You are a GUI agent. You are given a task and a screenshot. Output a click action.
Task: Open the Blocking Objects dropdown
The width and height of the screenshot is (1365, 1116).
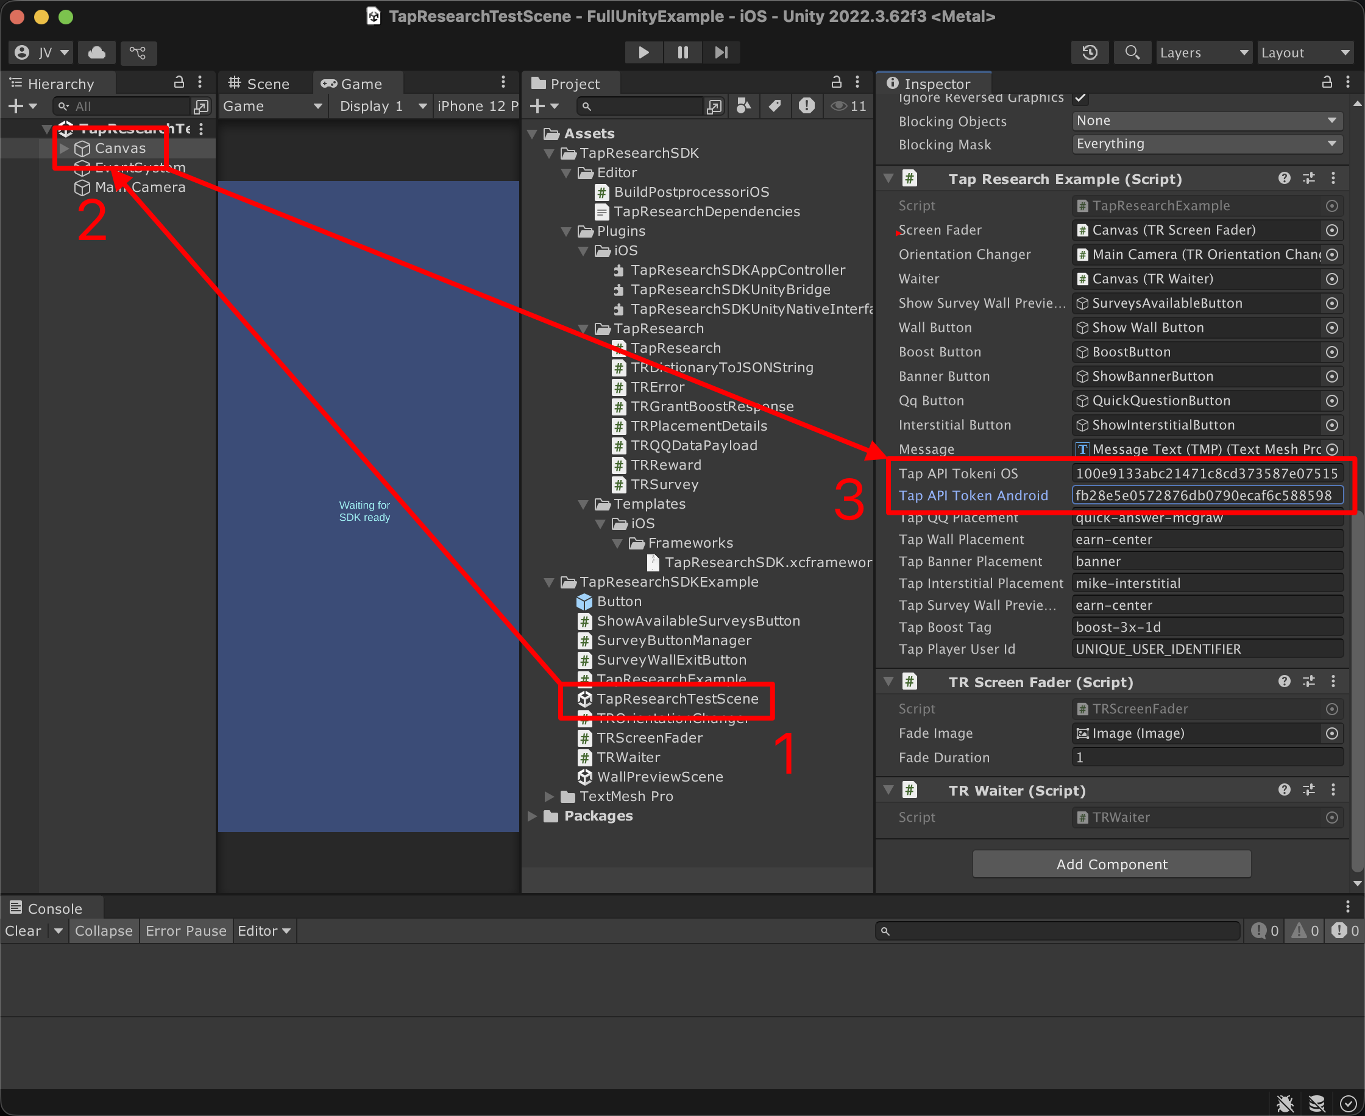point(1207,121)
